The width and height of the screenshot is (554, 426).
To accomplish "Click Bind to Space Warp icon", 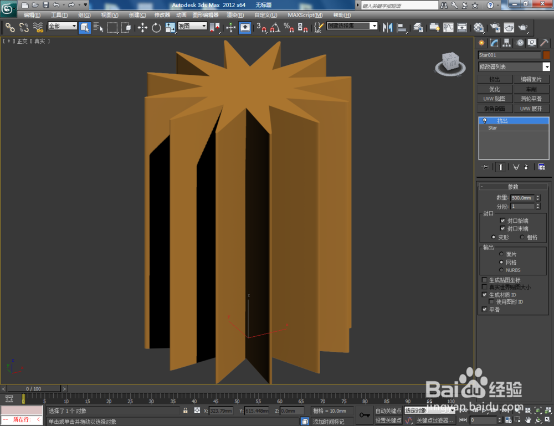I will click(x=38, y=28).
